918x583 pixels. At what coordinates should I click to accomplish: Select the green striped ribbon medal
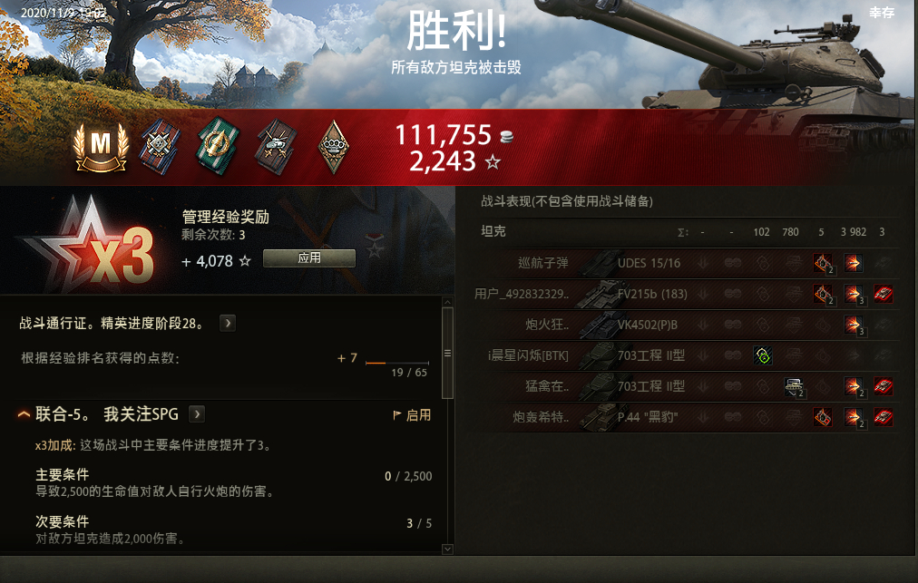(217, 146)
